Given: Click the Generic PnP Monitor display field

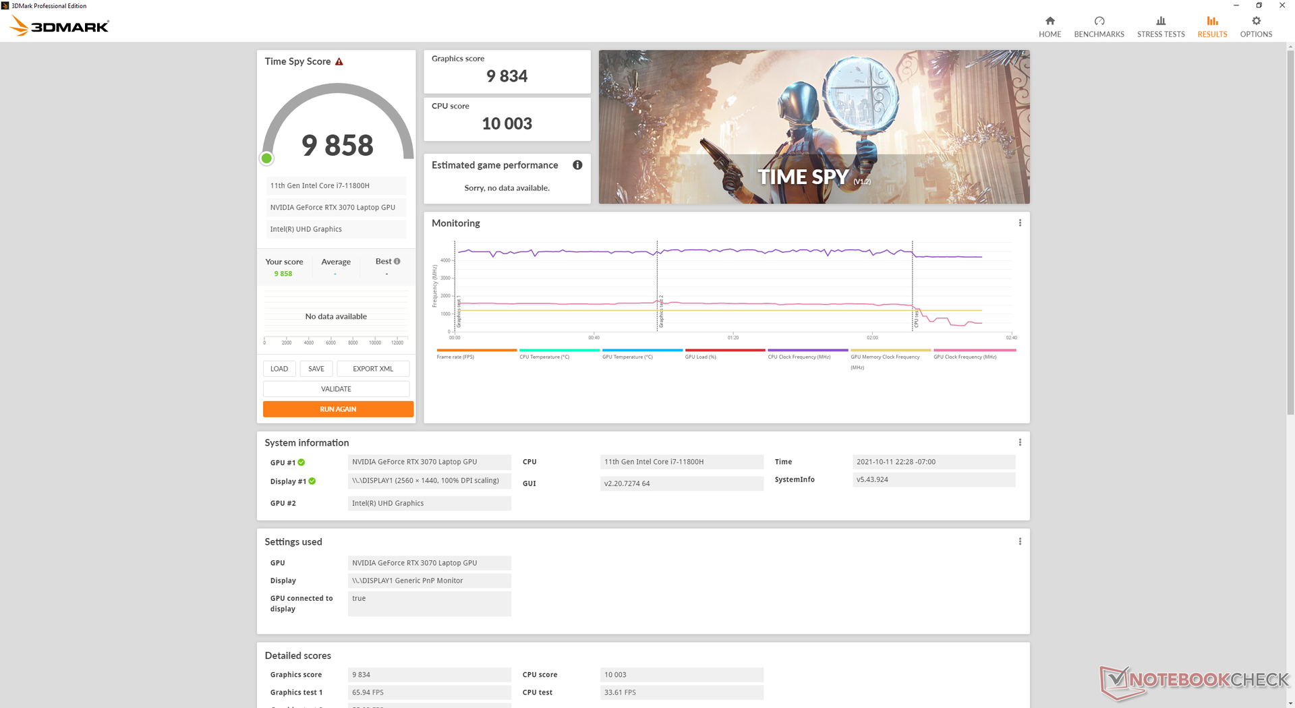Looking at the screenshot, I should coord(430,581).
